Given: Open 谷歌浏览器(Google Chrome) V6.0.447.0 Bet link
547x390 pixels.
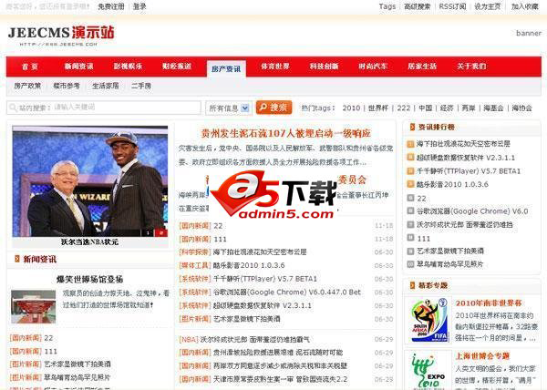Looking at the screenshot, I should click(x=287, y=292).
